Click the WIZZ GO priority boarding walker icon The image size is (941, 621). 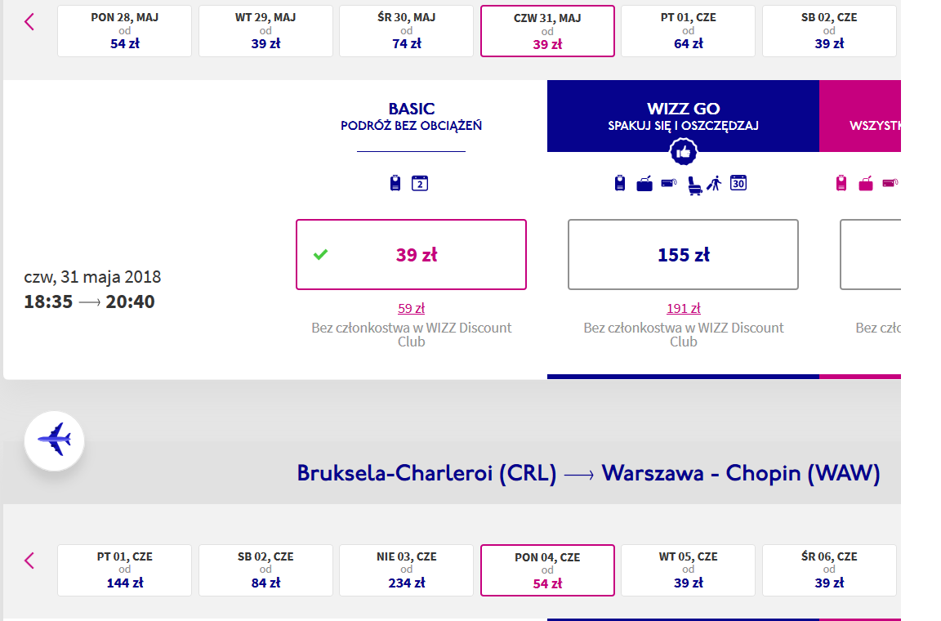(714, 184)
